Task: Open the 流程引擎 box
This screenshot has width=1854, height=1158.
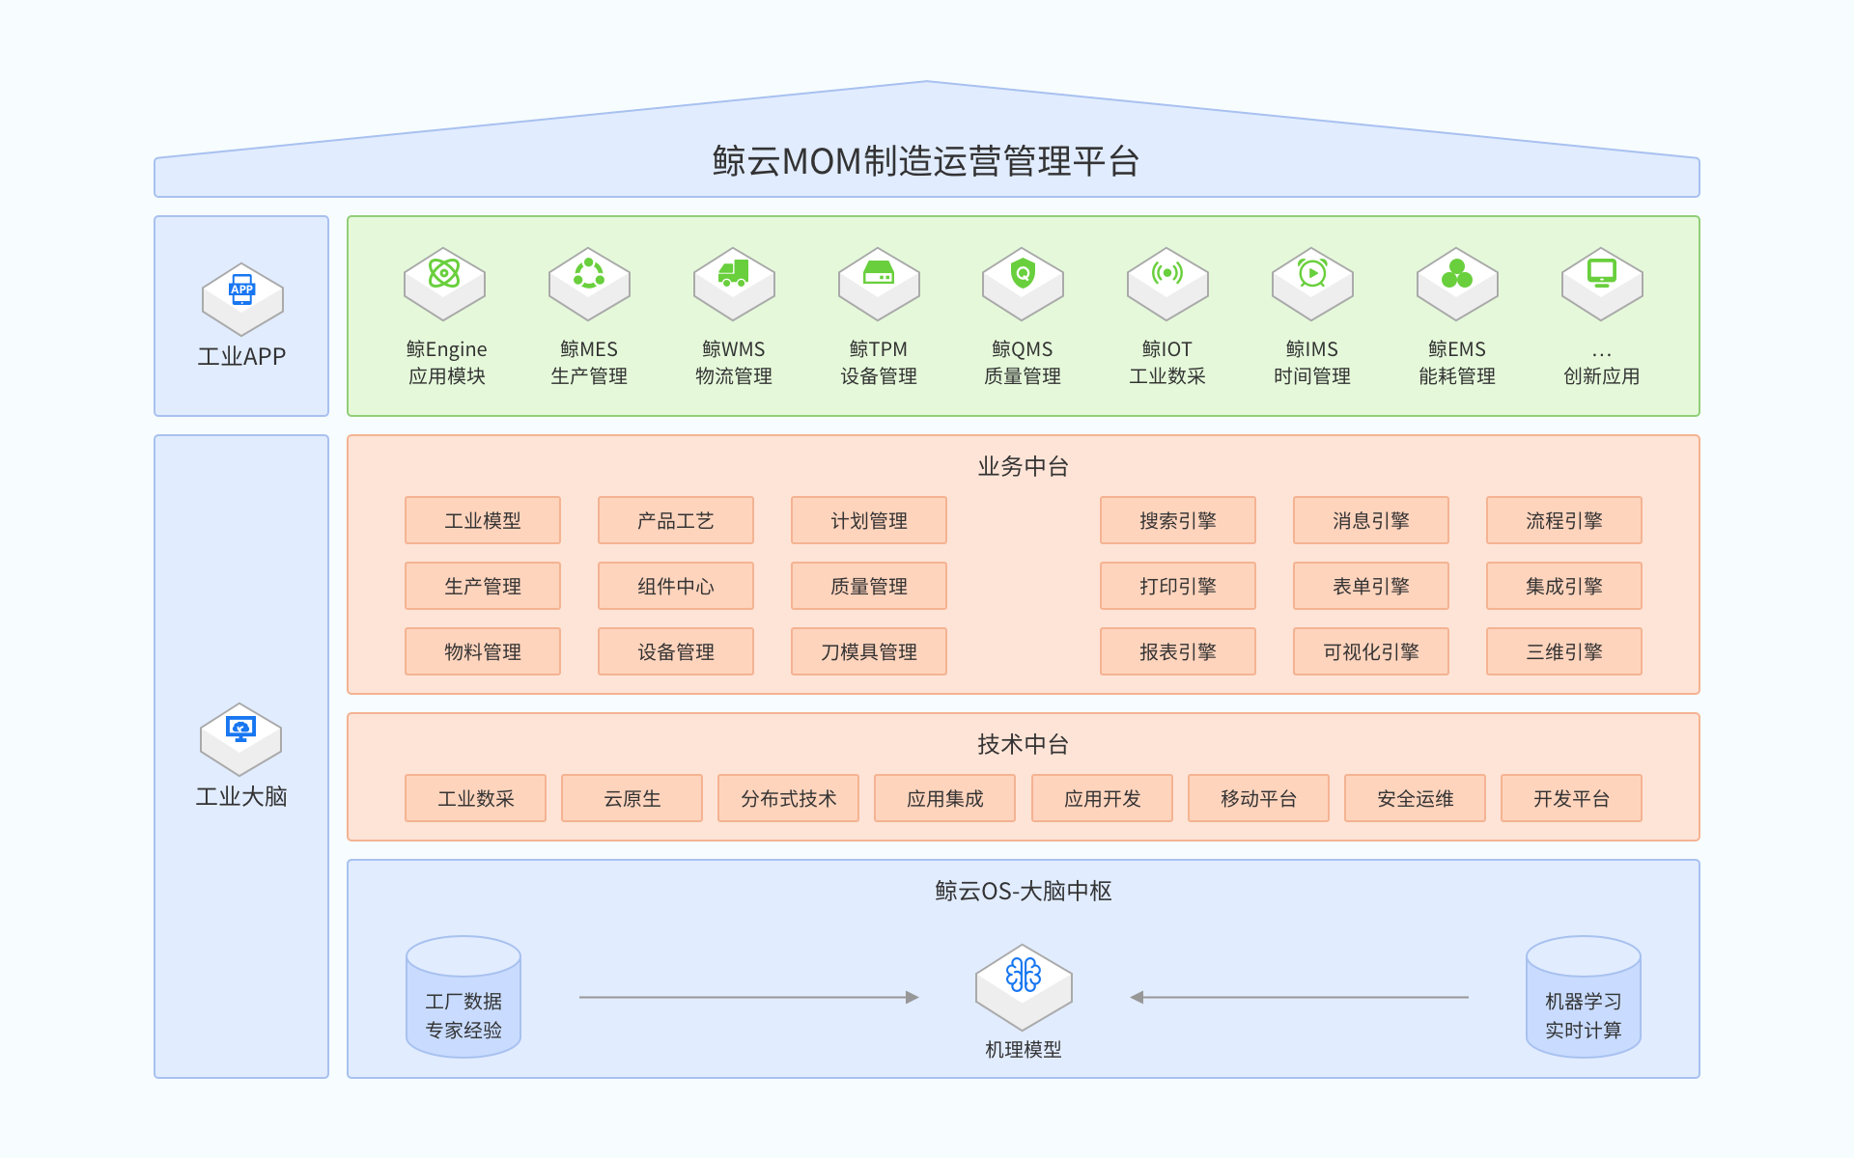Action: coord(1564,520)
